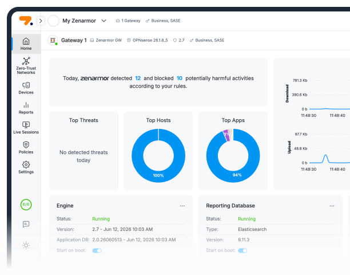Click Top Apps donut chart

point(233,156)
